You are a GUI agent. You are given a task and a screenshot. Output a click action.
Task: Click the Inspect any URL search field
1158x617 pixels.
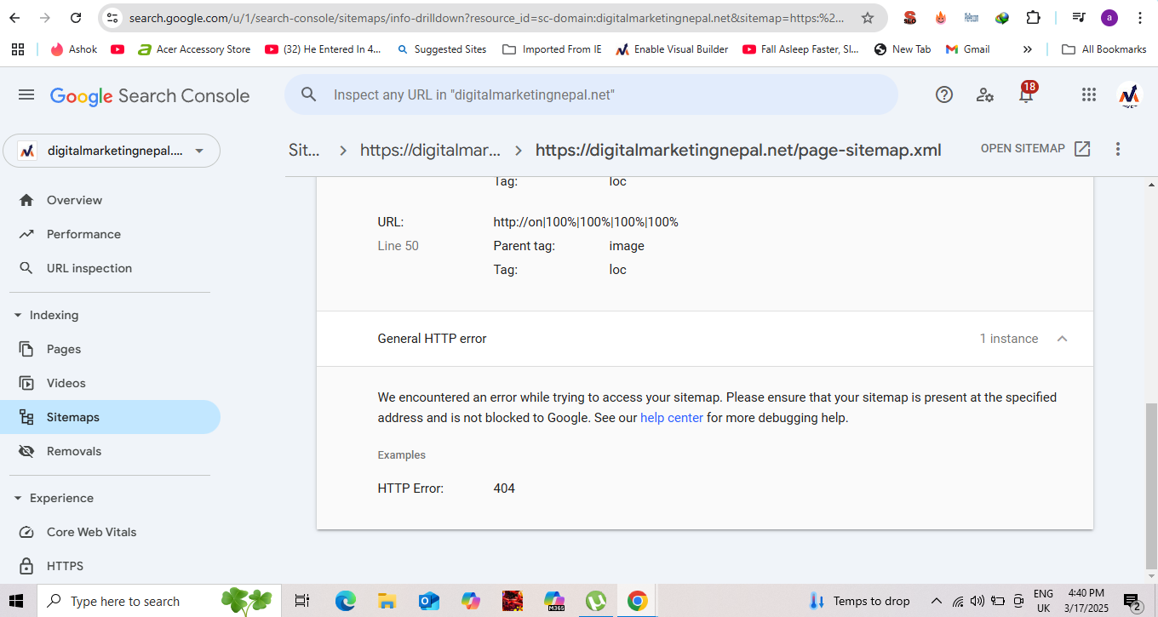(x=596, y=95)
